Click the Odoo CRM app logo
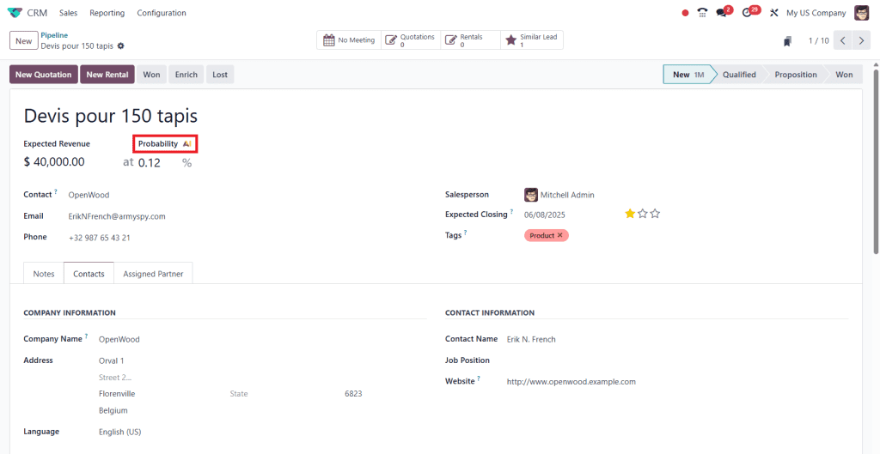This screenshot has height=454, width=880. click(x=15, y=13)
